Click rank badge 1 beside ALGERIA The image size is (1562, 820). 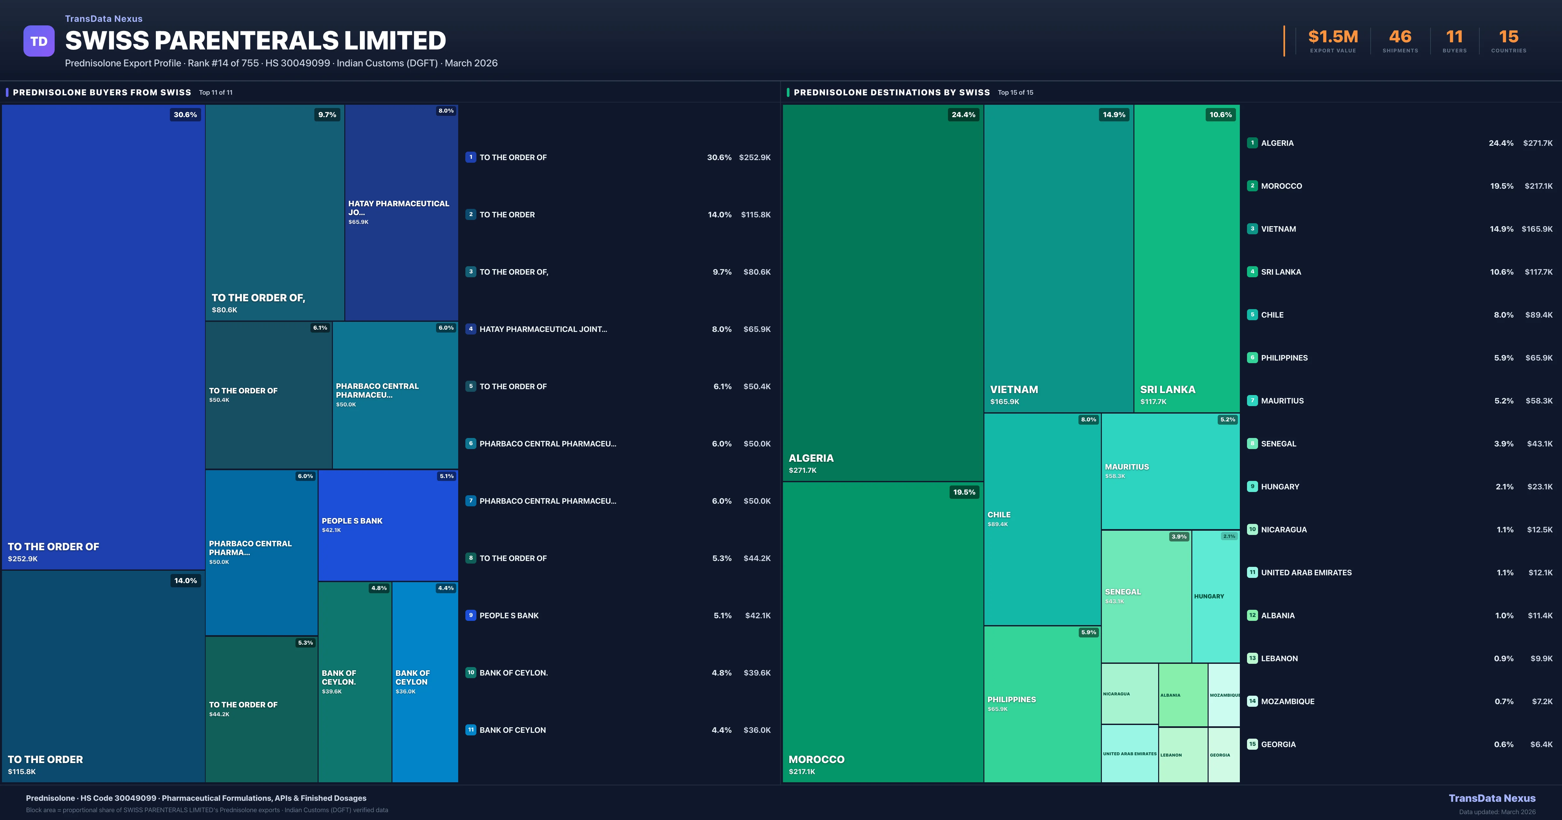click(1252, 143)
